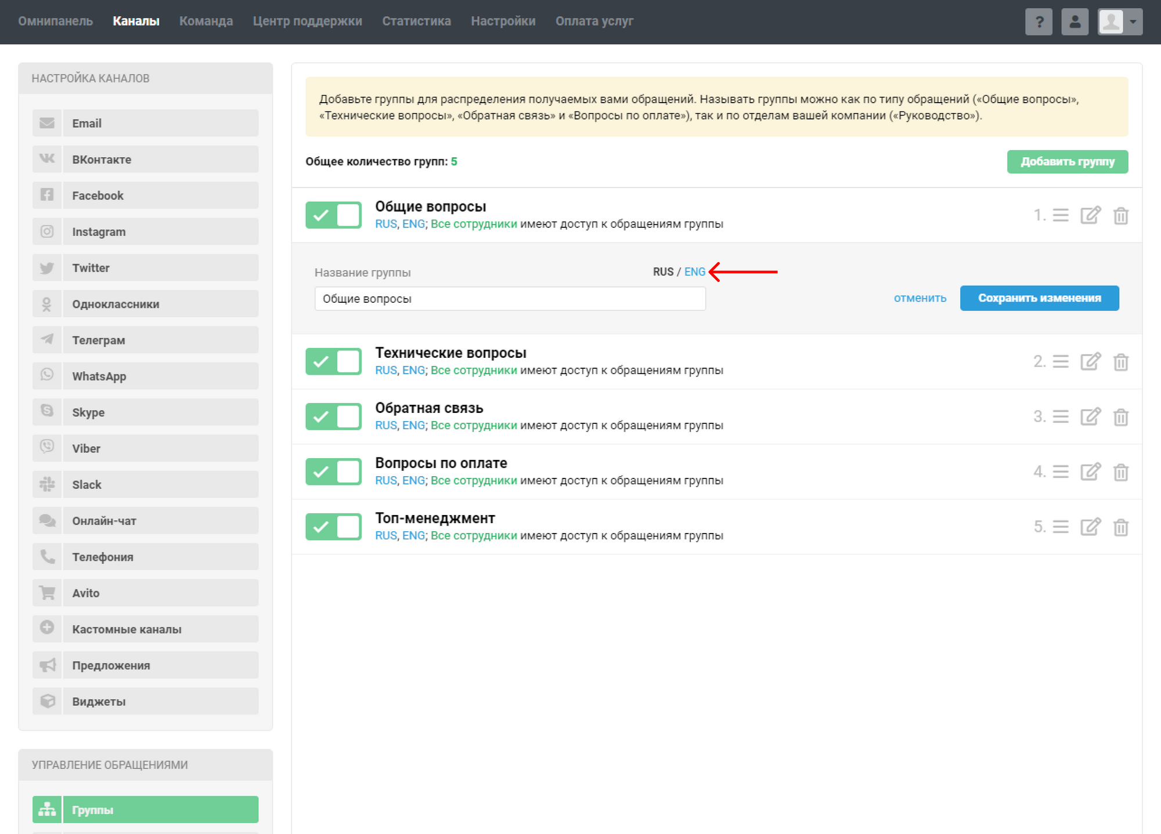Open the Статистика menu item
Screen dimensions: 1161x834
point(416,21)
